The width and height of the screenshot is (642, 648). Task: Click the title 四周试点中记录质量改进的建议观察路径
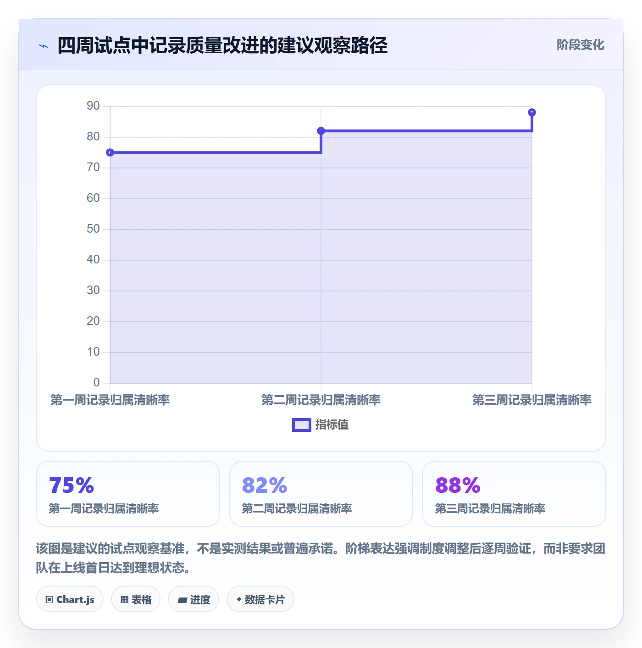tap(222, 45)
